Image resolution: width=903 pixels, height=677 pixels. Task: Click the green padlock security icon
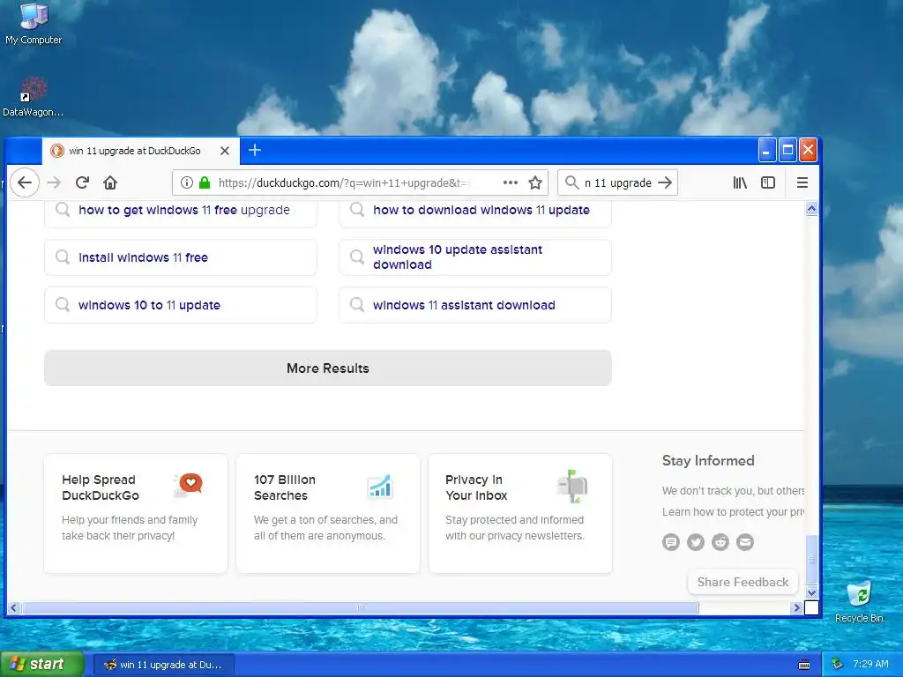point(205,182)
